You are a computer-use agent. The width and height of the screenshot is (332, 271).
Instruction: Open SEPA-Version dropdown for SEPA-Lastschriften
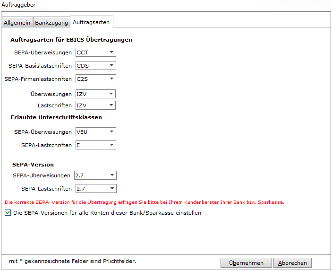(x=96, y=189)
